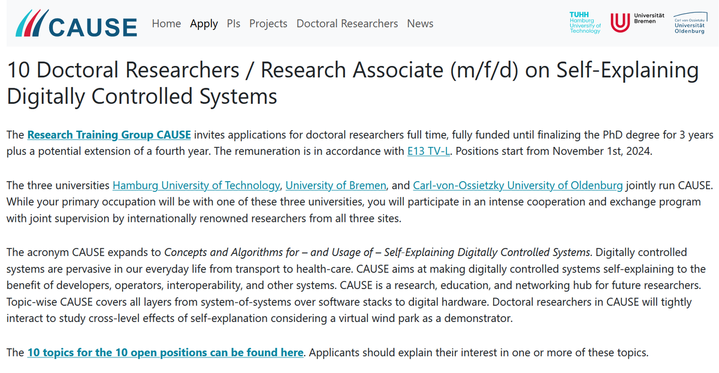Open the Projects page

(268, 23)
